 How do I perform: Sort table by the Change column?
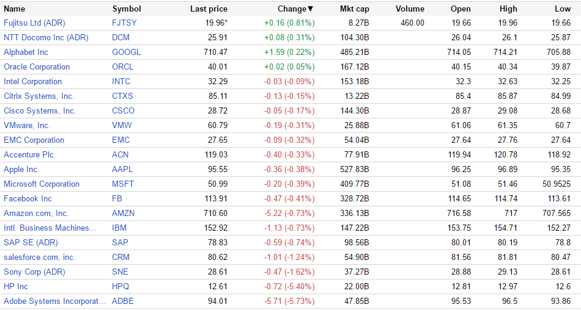[292, 9]
